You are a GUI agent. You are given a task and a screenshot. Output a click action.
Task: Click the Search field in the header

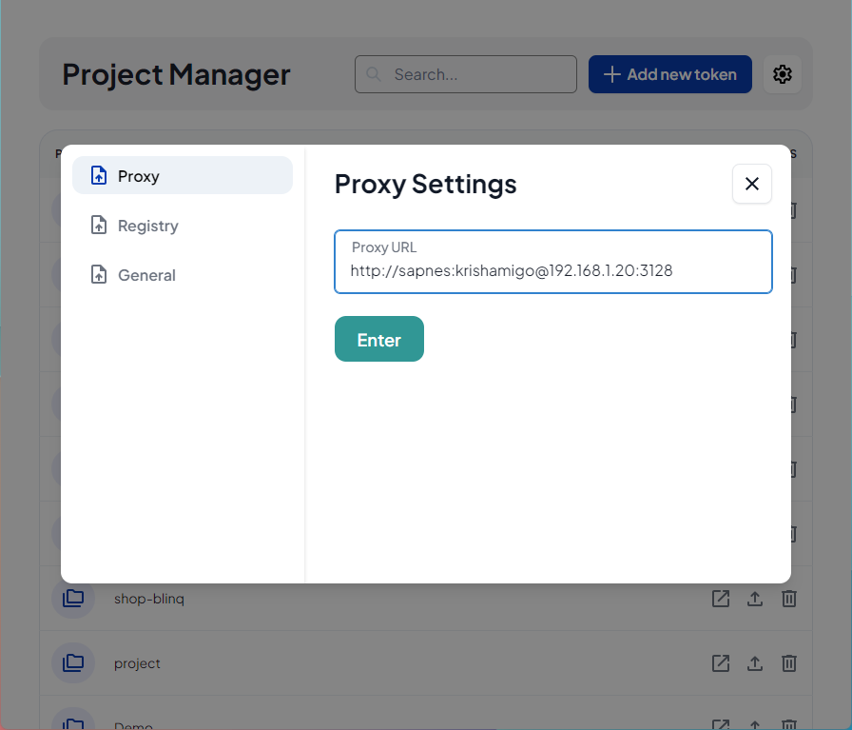(465, 73)
